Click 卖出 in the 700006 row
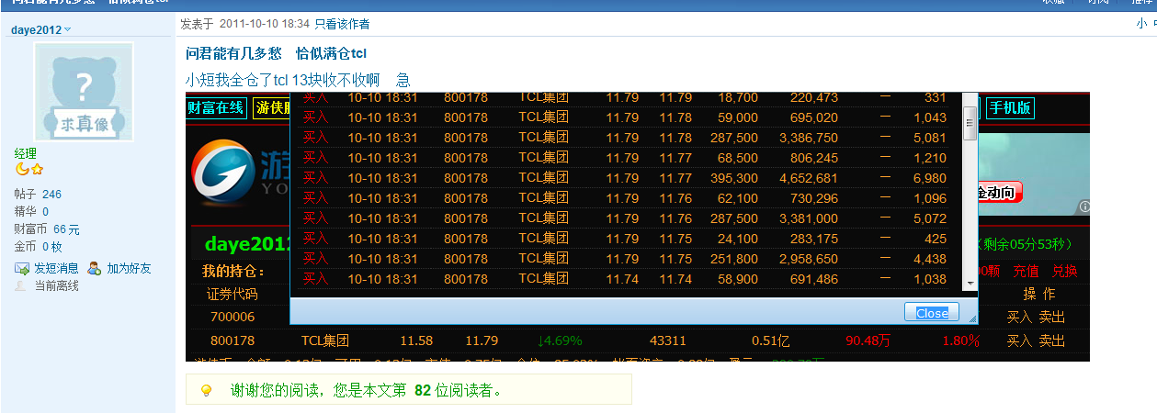1157x413 pixels. point(1052,317)
